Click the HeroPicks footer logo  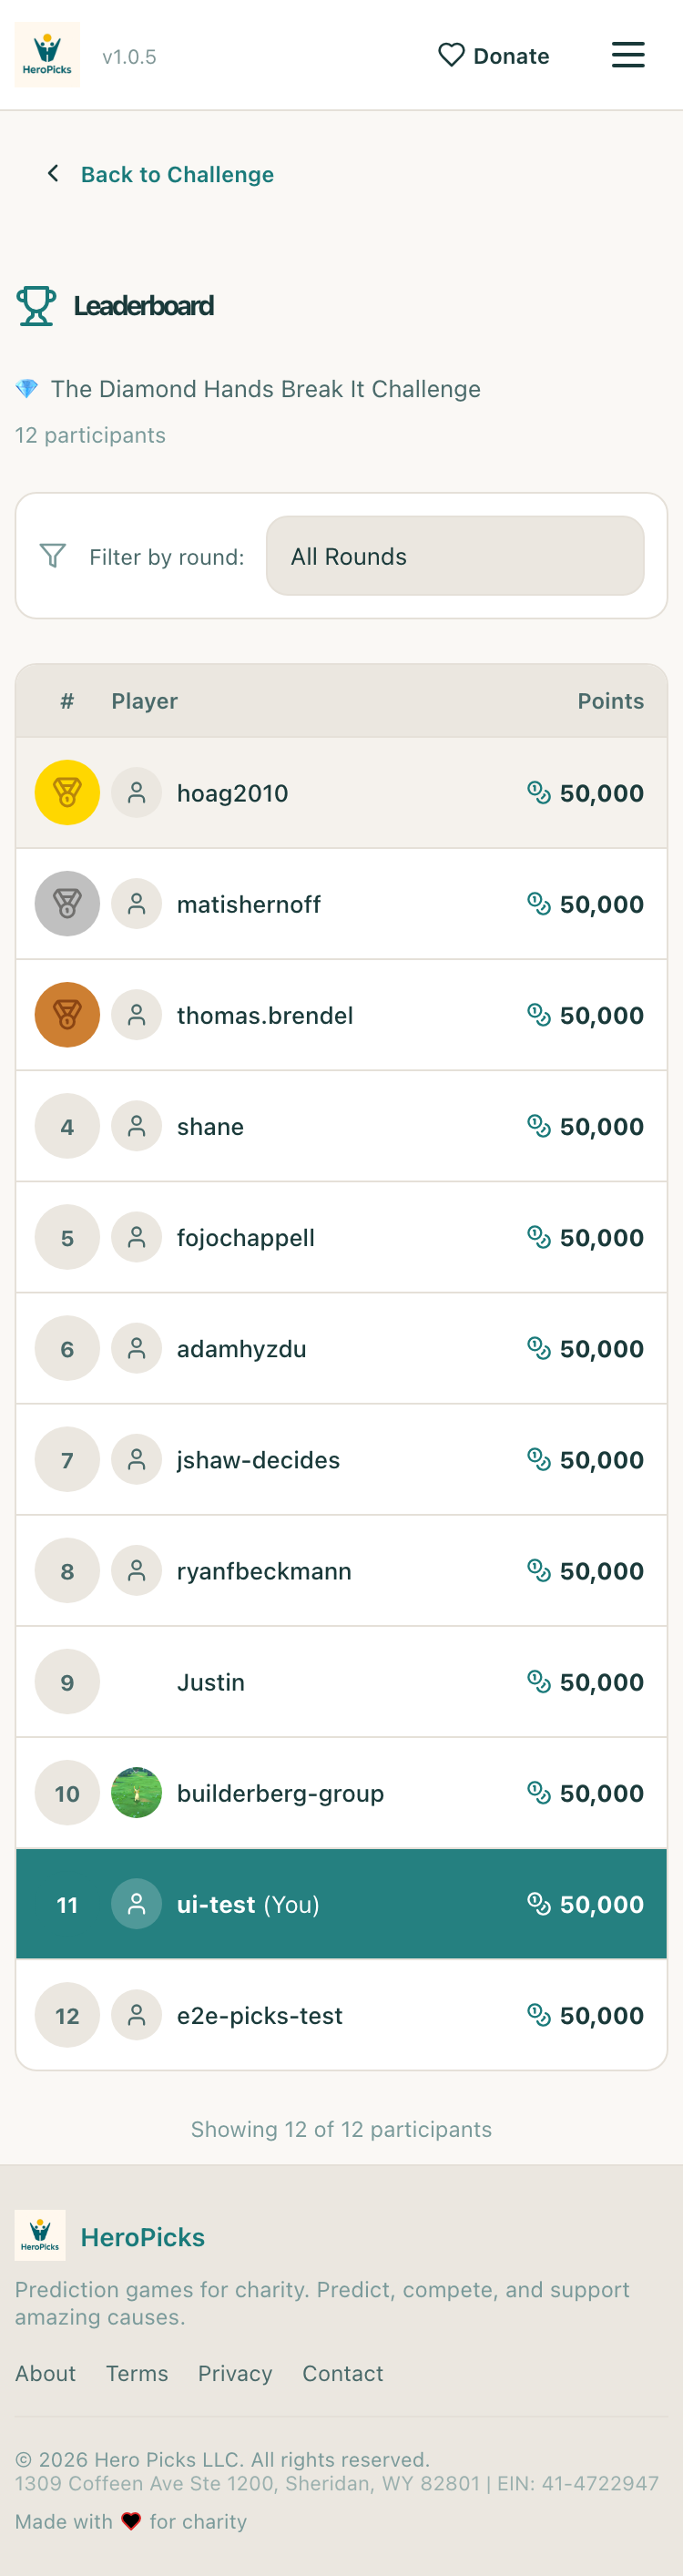pos(40,2236)
